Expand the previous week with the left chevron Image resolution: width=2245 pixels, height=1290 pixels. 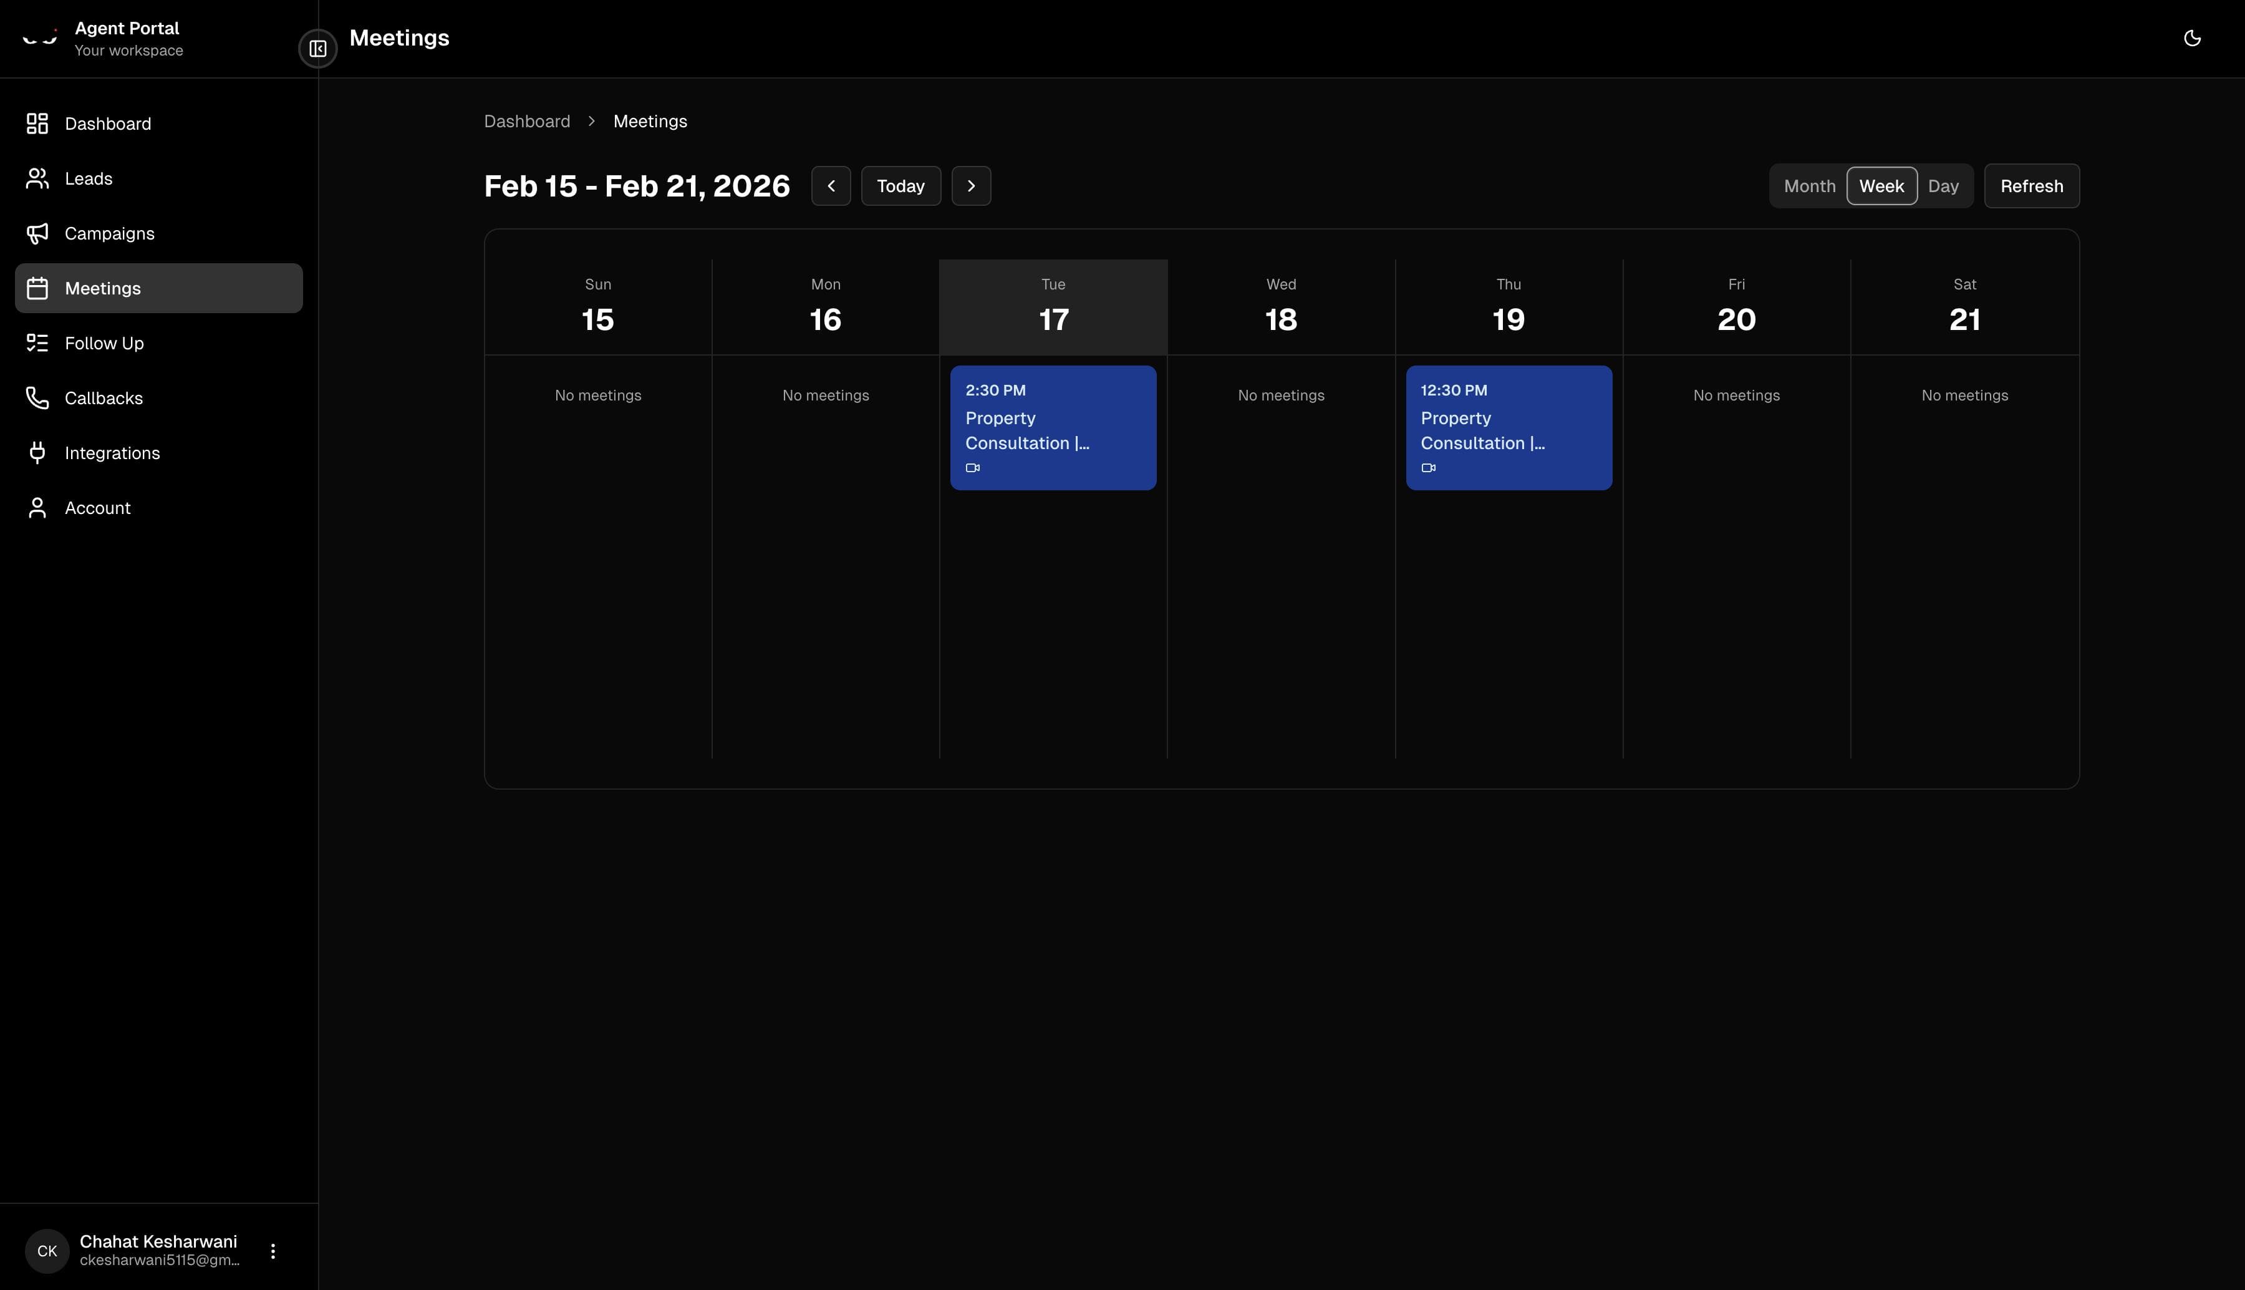pyautogui.click(x=831, y=186)
